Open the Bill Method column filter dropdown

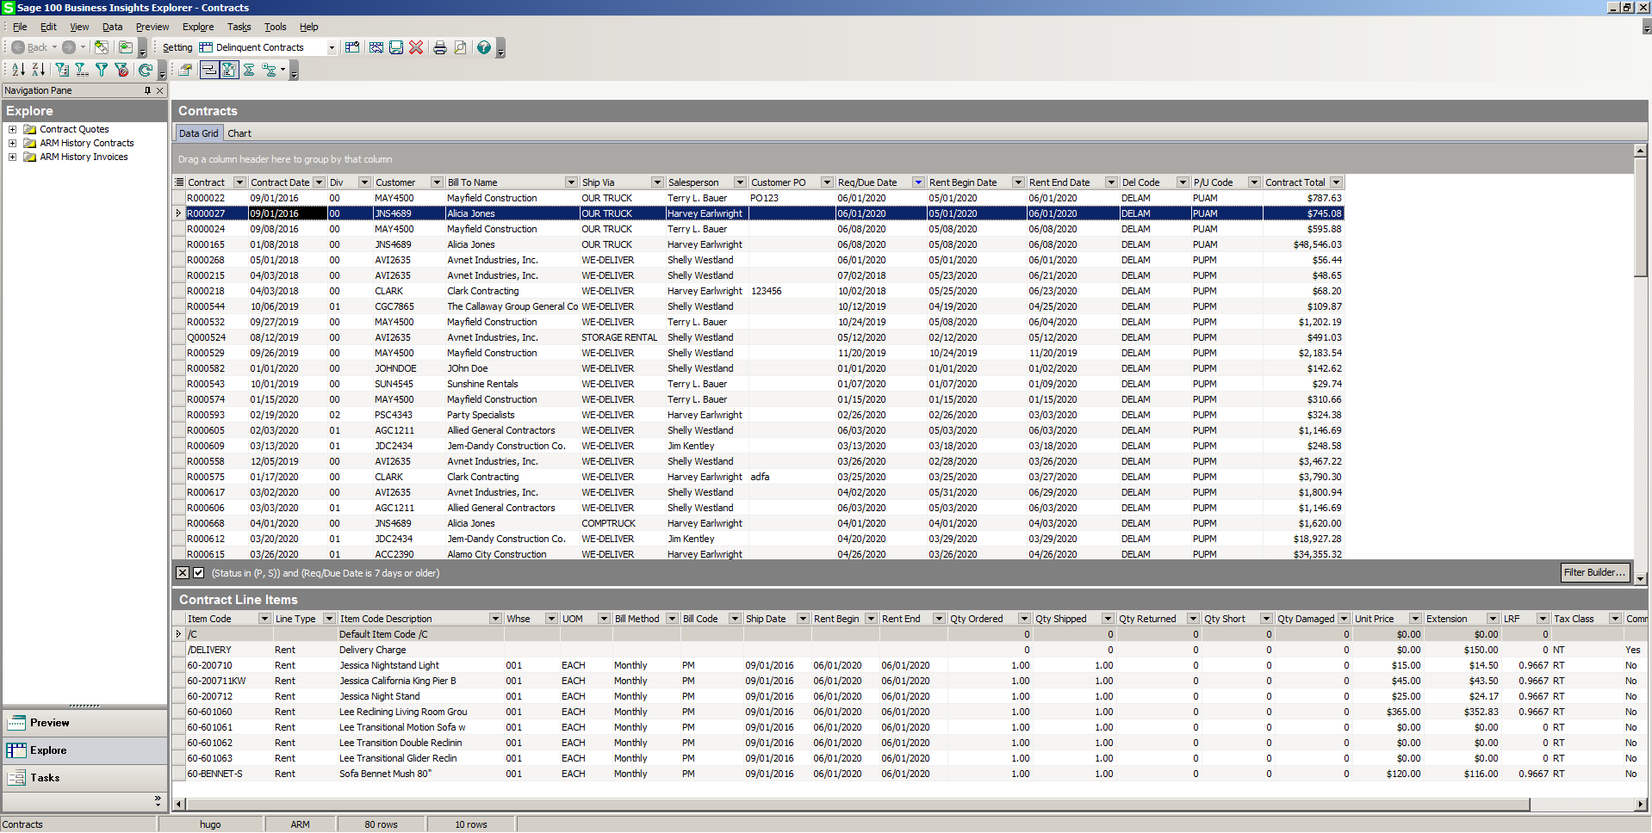[x=672, y=619]
